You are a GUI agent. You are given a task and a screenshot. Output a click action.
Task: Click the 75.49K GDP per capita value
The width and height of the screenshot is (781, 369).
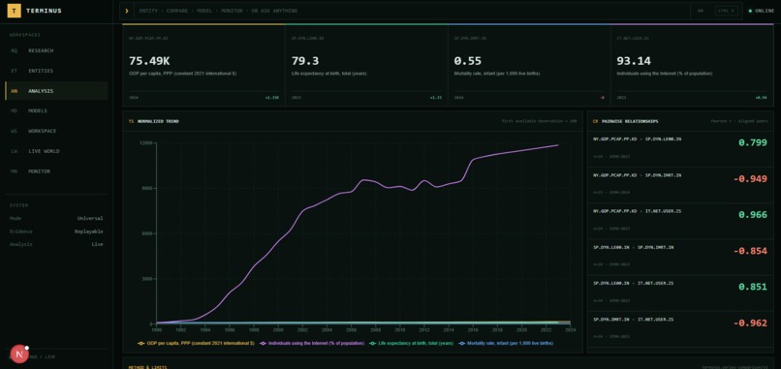[149, 61]
